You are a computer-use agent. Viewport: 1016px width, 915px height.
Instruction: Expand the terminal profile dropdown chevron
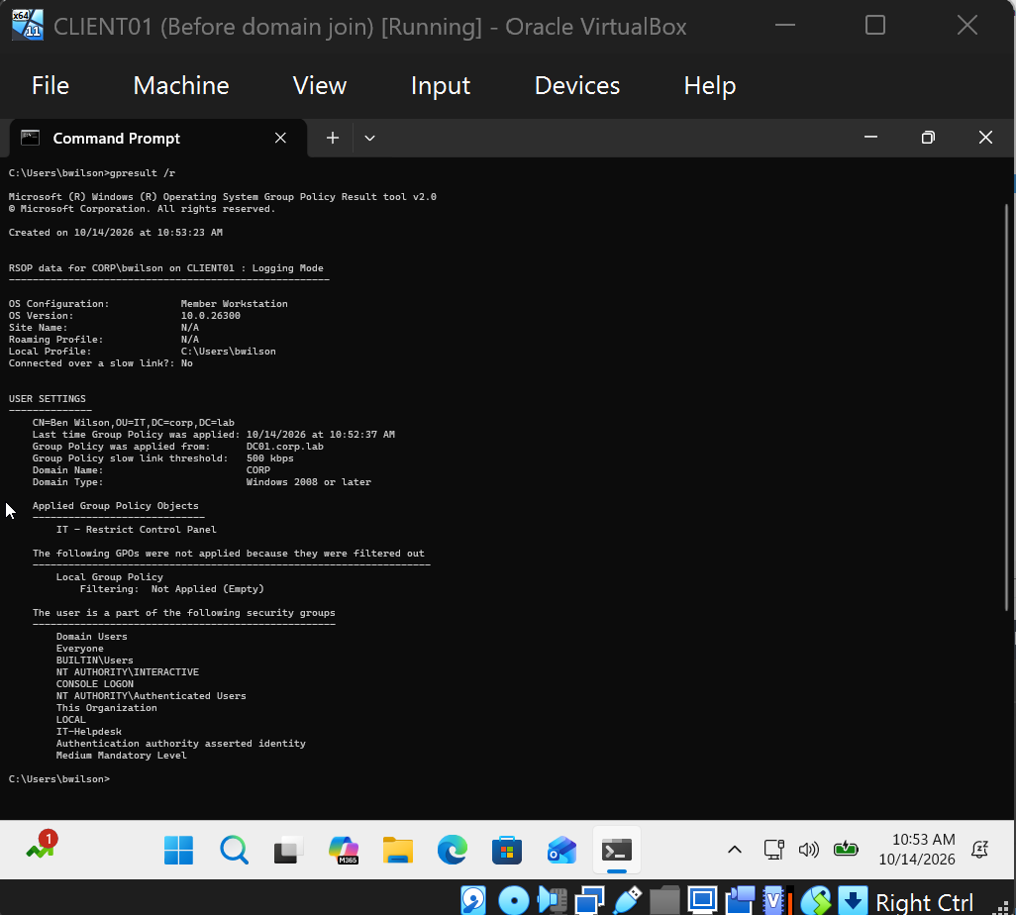[370, 138]
